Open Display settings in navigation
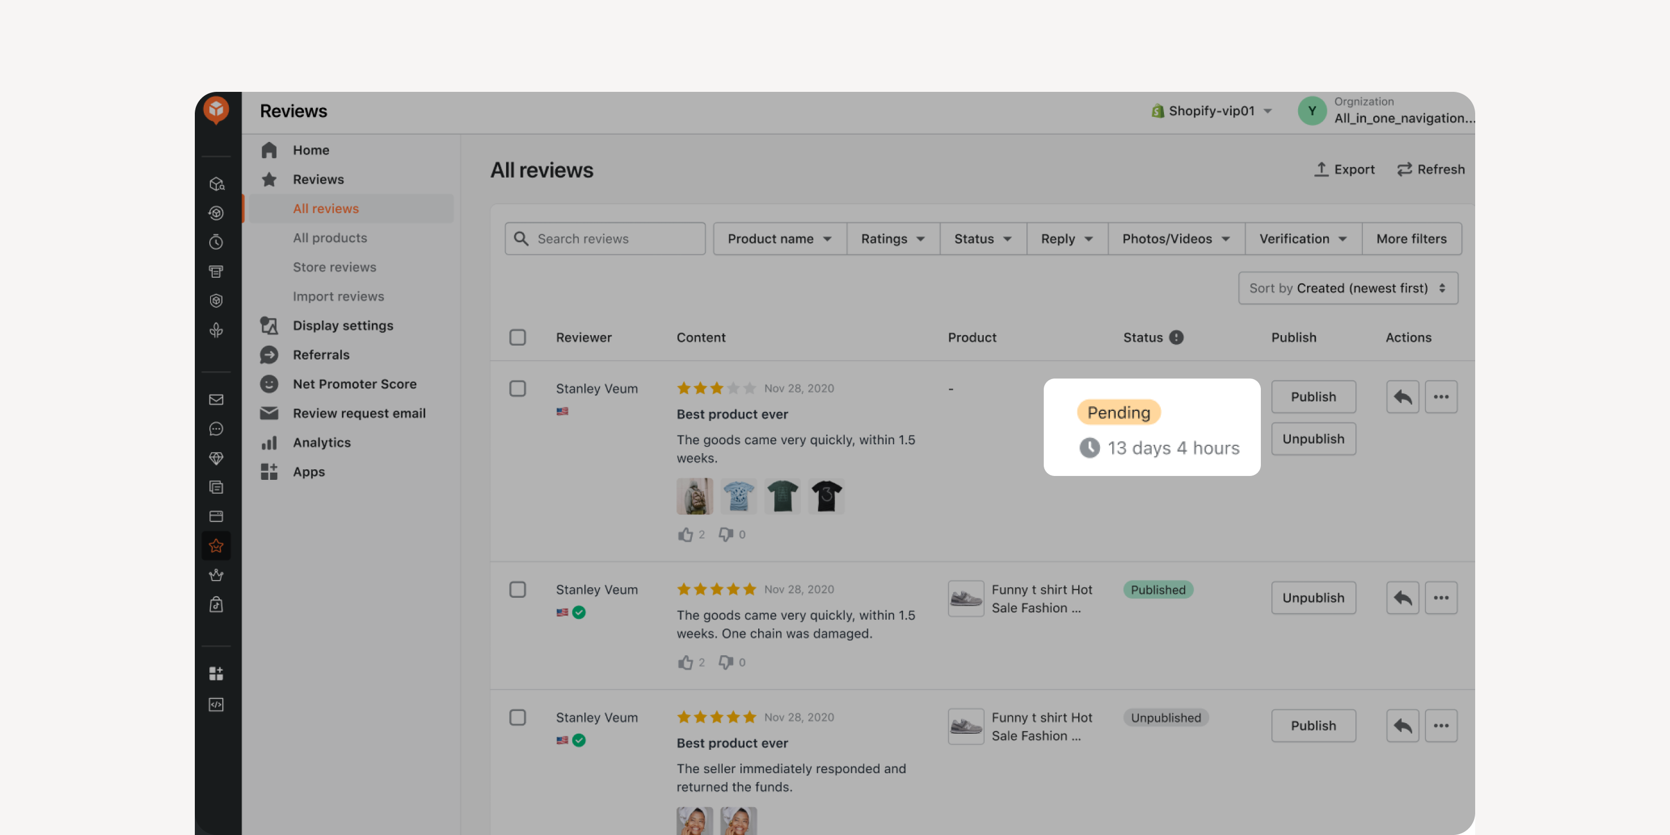This screenshot has height=835, width=1670. click(x=342, y=326)
